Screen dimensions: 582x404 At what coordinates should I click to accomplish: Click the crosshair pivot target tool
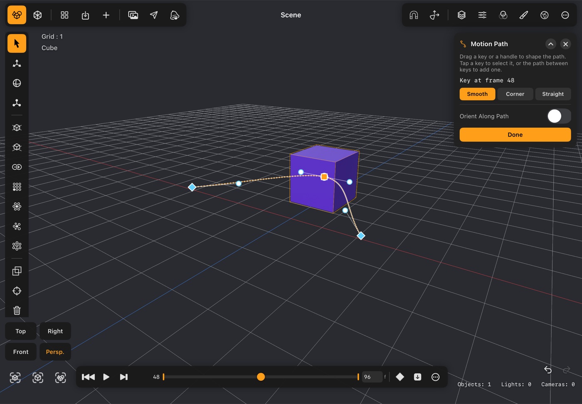pos(17,291)
